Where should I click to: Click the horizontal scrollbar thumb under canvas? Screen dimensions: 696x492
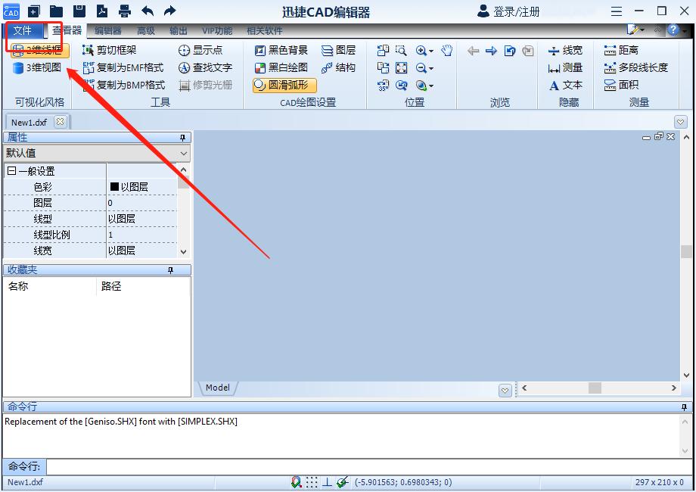point(595,388)
